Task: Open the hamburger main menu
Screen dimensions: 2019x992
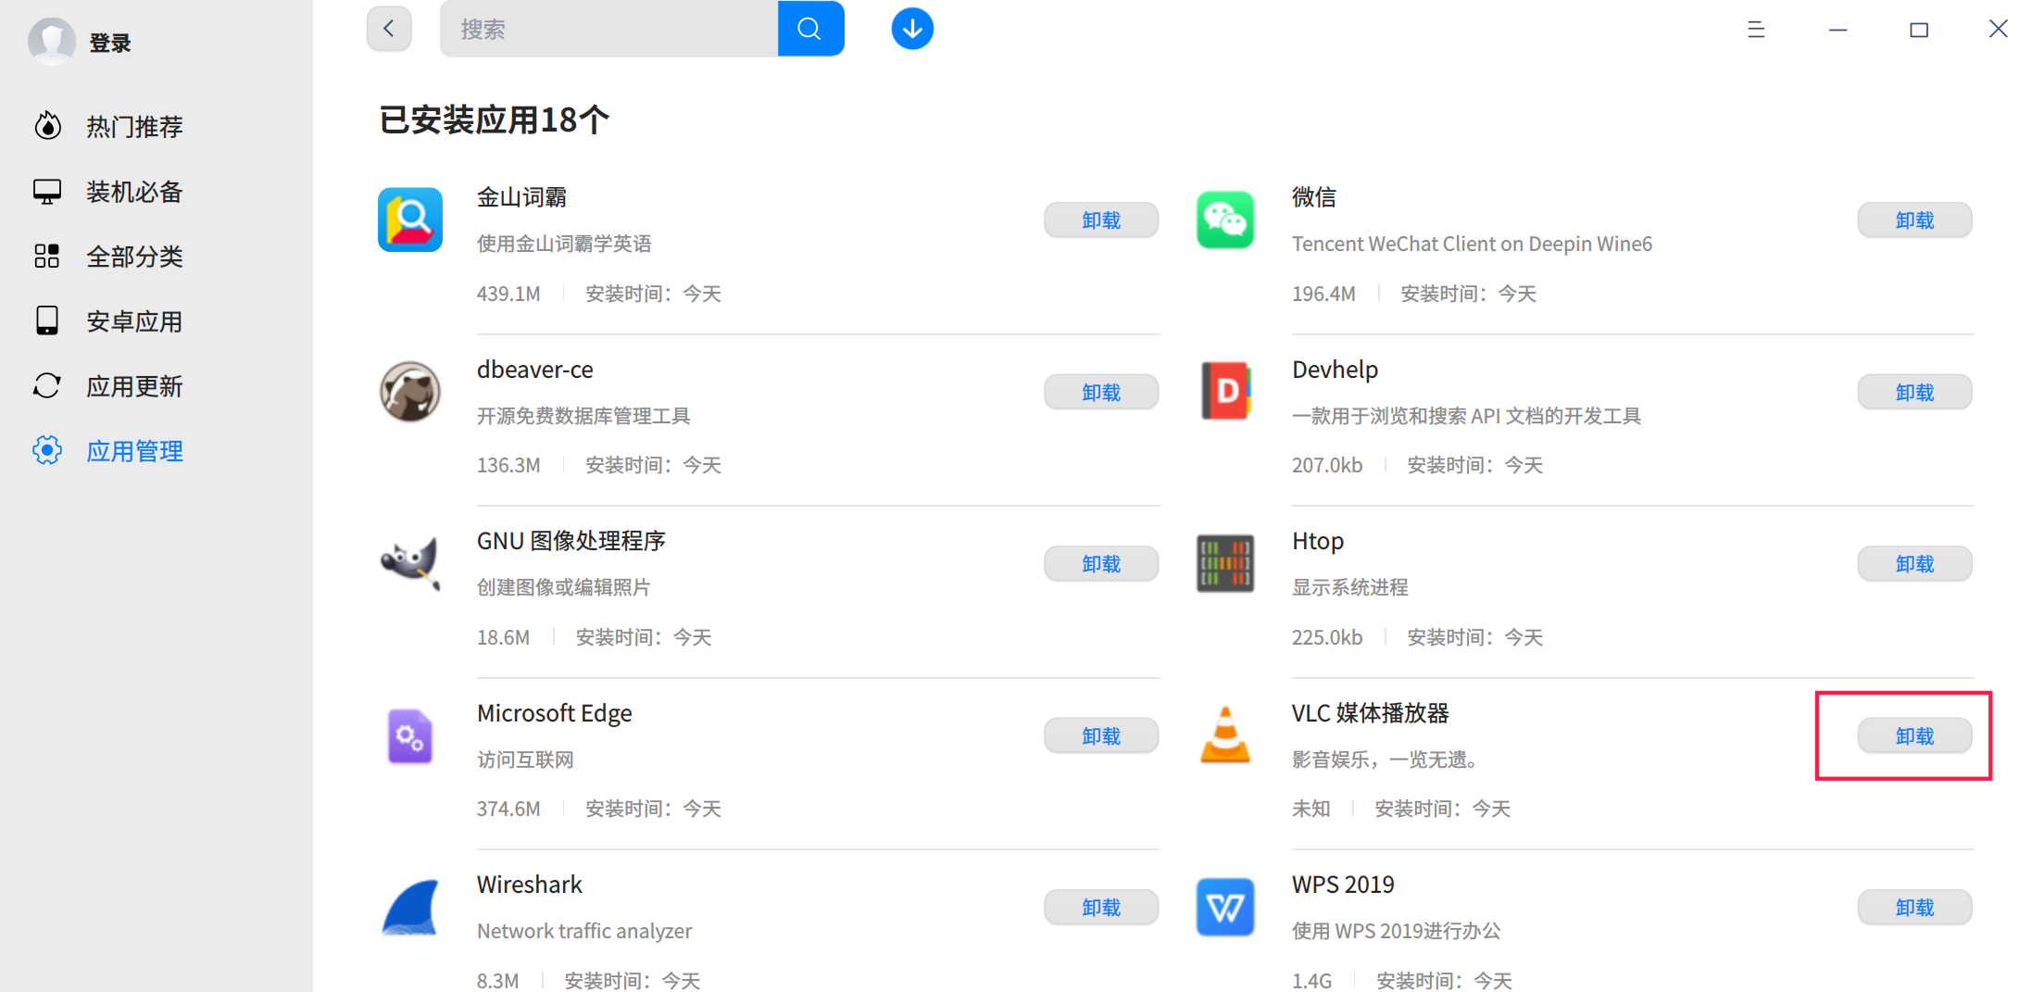Action: click(1756, 30)
